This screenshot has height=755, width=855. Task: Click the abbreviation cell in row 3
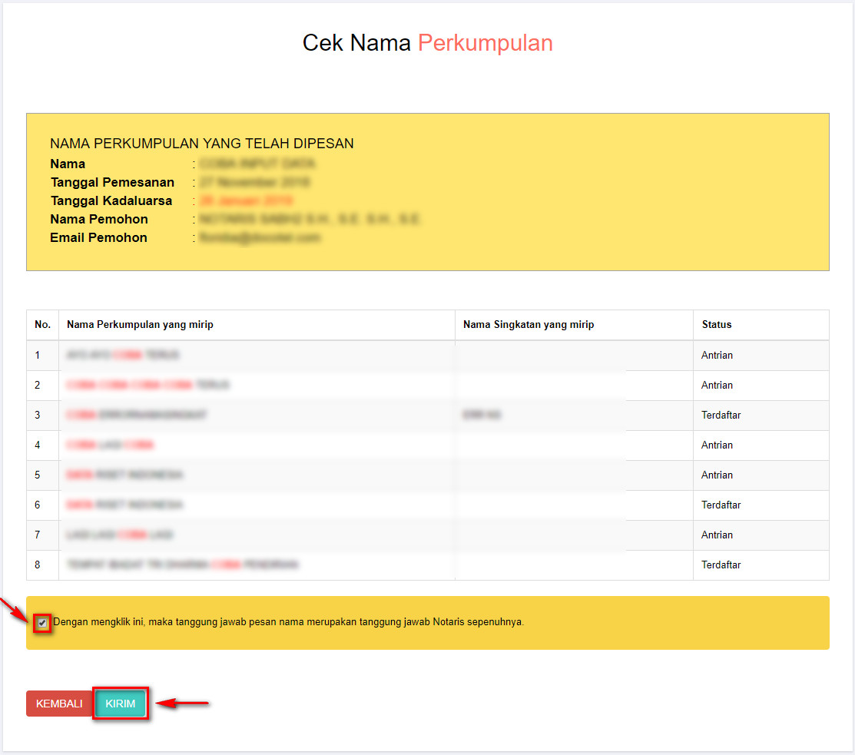click(482, 416)
